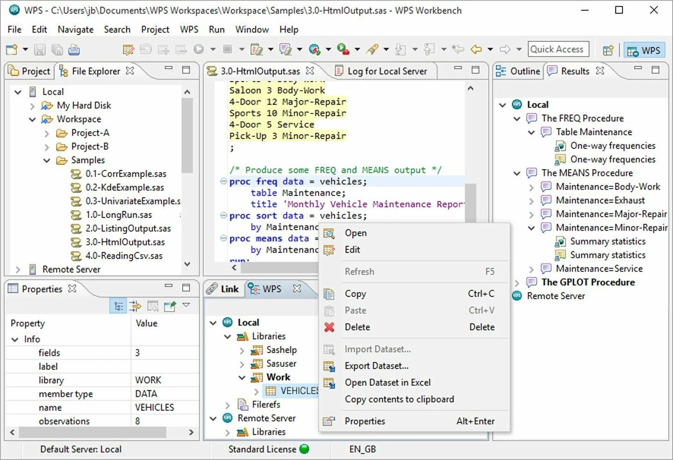Click the Run program play icon
This screenshot has height=460, width=673.
(x=199, y=49)
